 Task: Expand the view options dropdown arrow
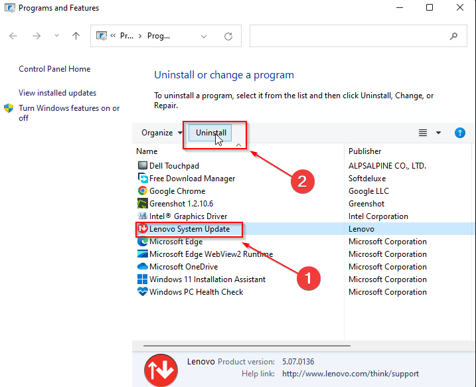[x=438, y=133]
